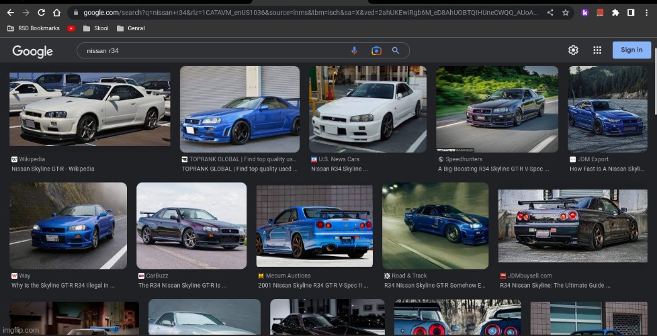
Task: Click the Sign in button
Action: click(x=632, y=50)
